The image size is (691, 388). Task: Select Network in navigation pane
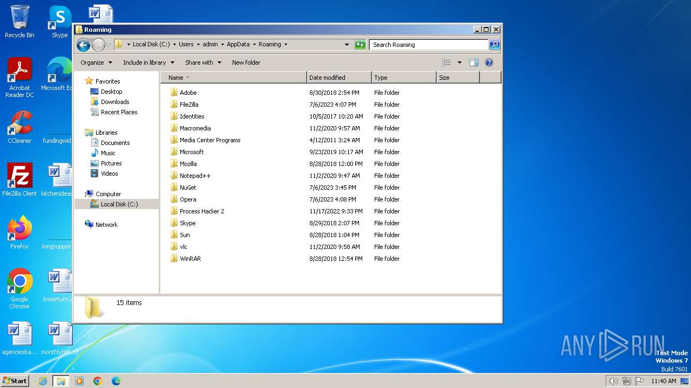[x=106, y=225]
